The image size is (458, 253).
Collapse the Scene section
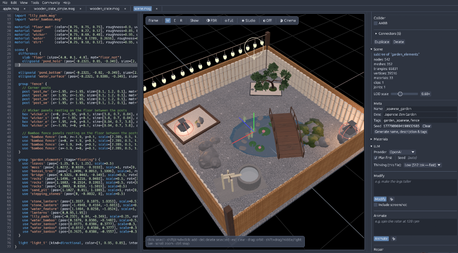pyautogui.click(x=376, y=49)
